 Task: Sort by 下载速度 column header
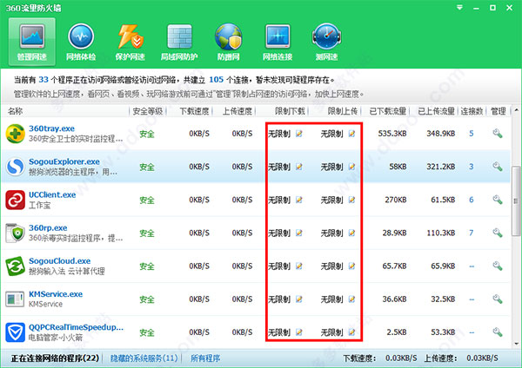(194, 111)
